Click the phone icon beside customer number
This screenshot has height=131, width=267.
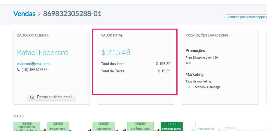(18, 70)
